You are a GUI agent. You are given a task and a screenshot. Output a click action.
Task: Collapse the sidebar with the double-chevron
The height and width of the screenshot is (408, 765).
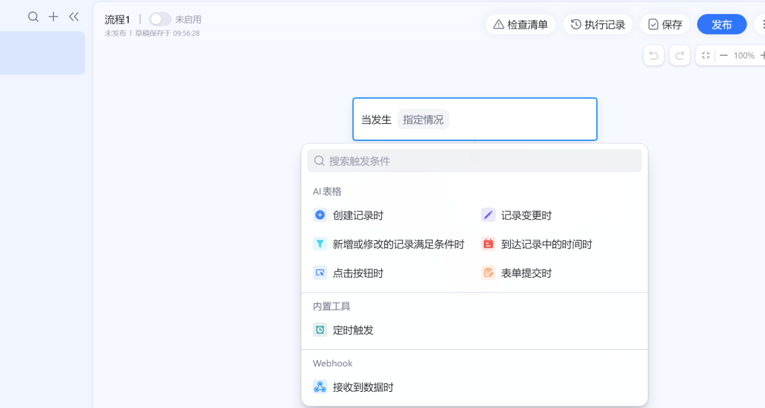74,16
